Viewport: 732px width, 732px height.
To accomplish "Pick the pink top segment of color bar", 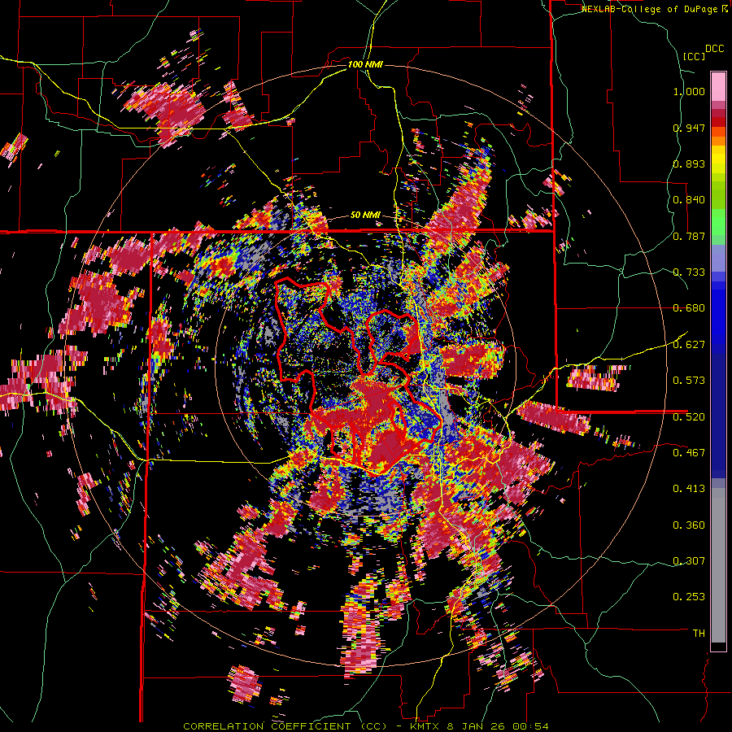I will point(718,87).
